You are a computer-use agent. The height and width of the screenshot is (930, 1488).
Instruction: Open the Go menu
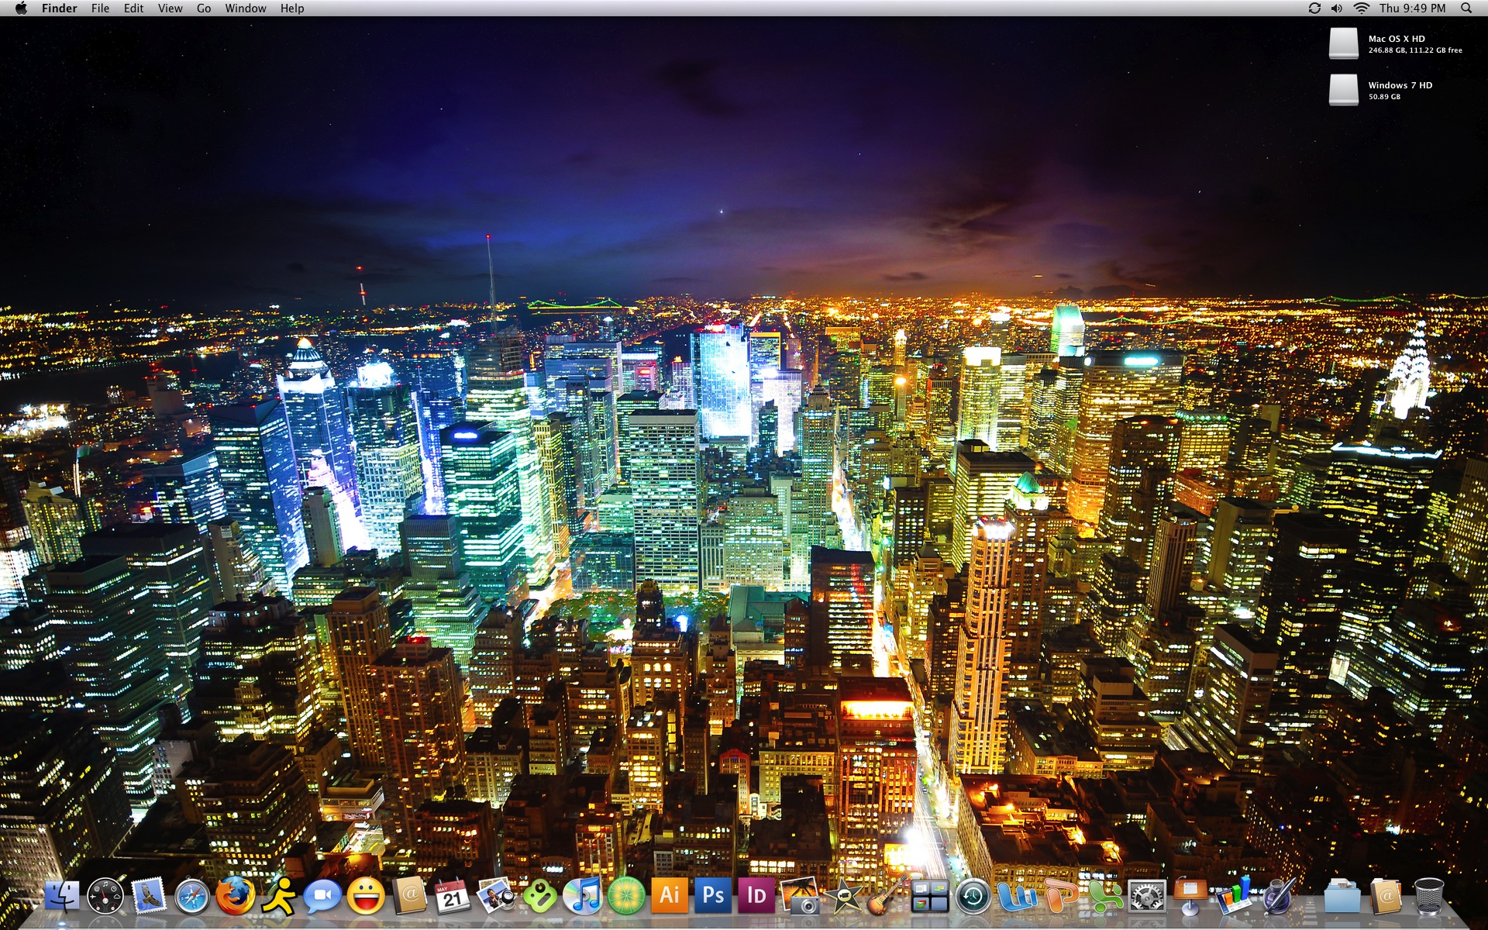204,8
